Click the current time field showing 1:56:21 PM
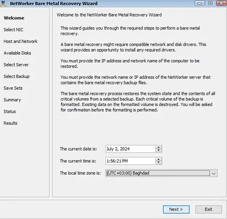 pos(131,161)
